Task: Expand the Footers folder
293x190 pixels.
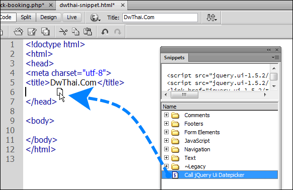Action: 166,123
